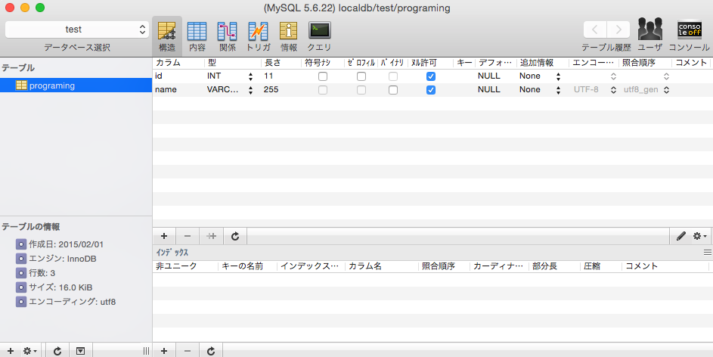Add a new table in sidebar
Image resolution: width=713 pixels, height=357 pixels.
click(11, 351)
